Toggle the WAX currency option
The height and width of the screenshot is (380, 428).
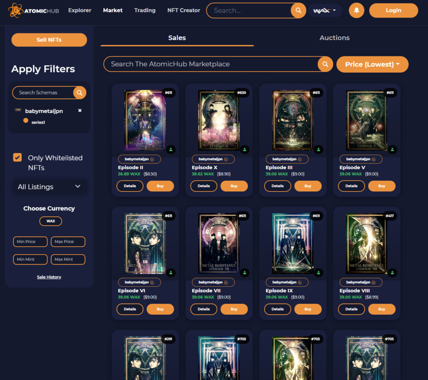click(x=51, y=221)
